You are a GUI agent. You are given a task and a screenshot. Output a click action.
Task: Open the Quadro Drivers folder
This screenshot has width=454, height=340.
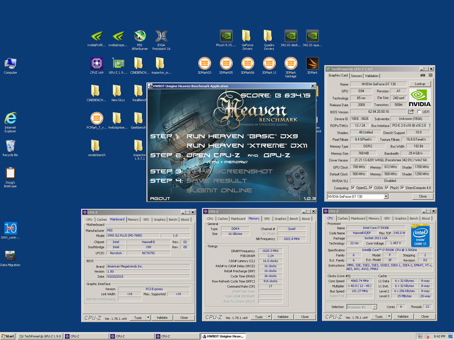(x=269, y=40)
